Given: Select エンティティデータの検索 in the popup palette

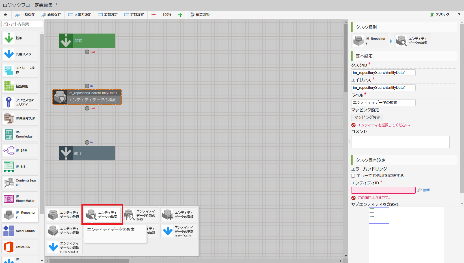Looking at the screenshot, I should [102, 215].
